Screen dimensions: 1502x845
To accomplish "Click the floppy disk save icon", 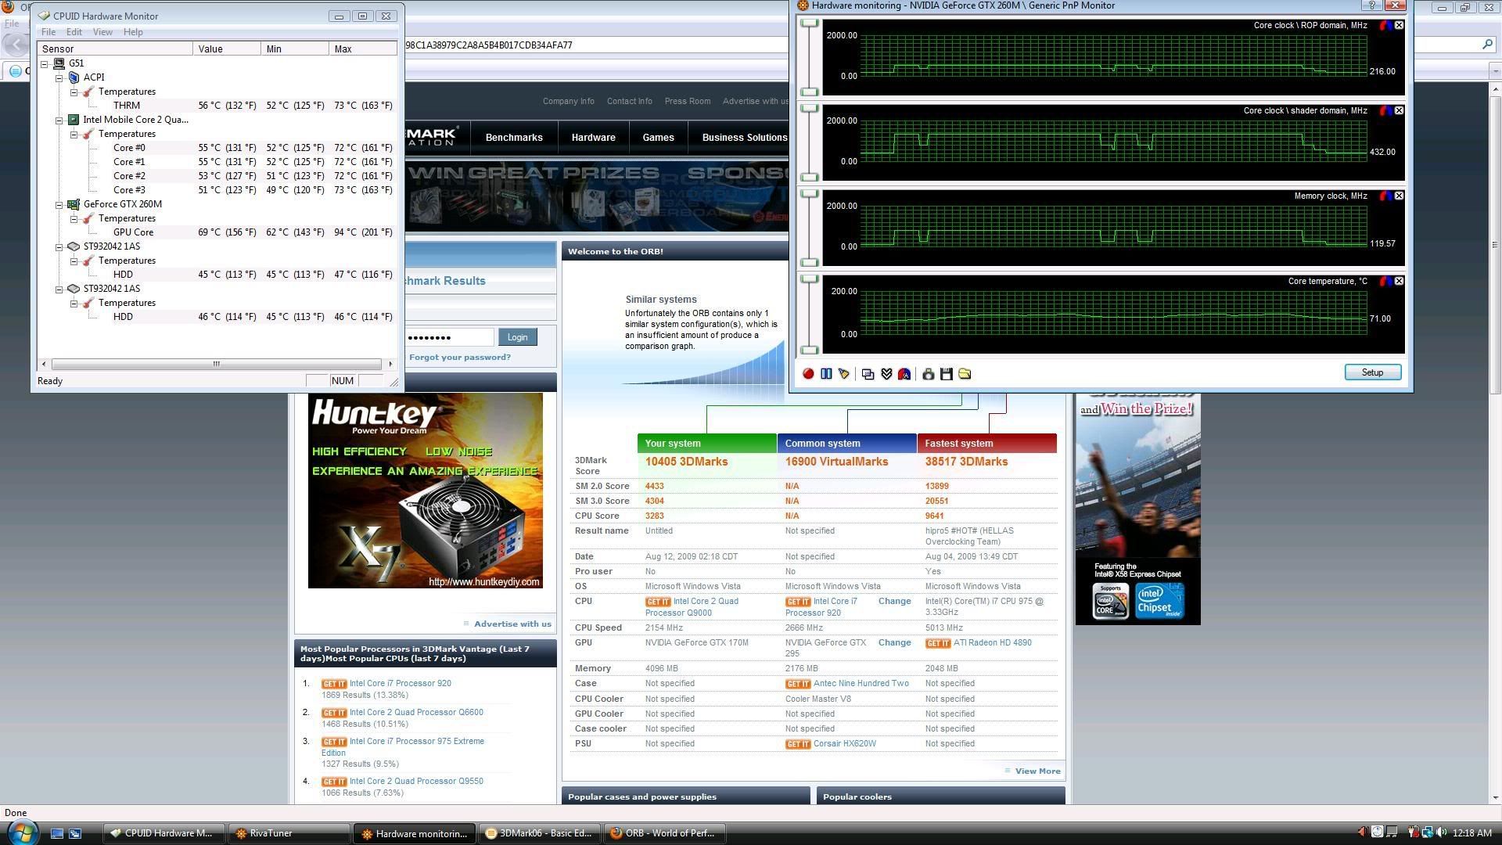I will 947,374.
